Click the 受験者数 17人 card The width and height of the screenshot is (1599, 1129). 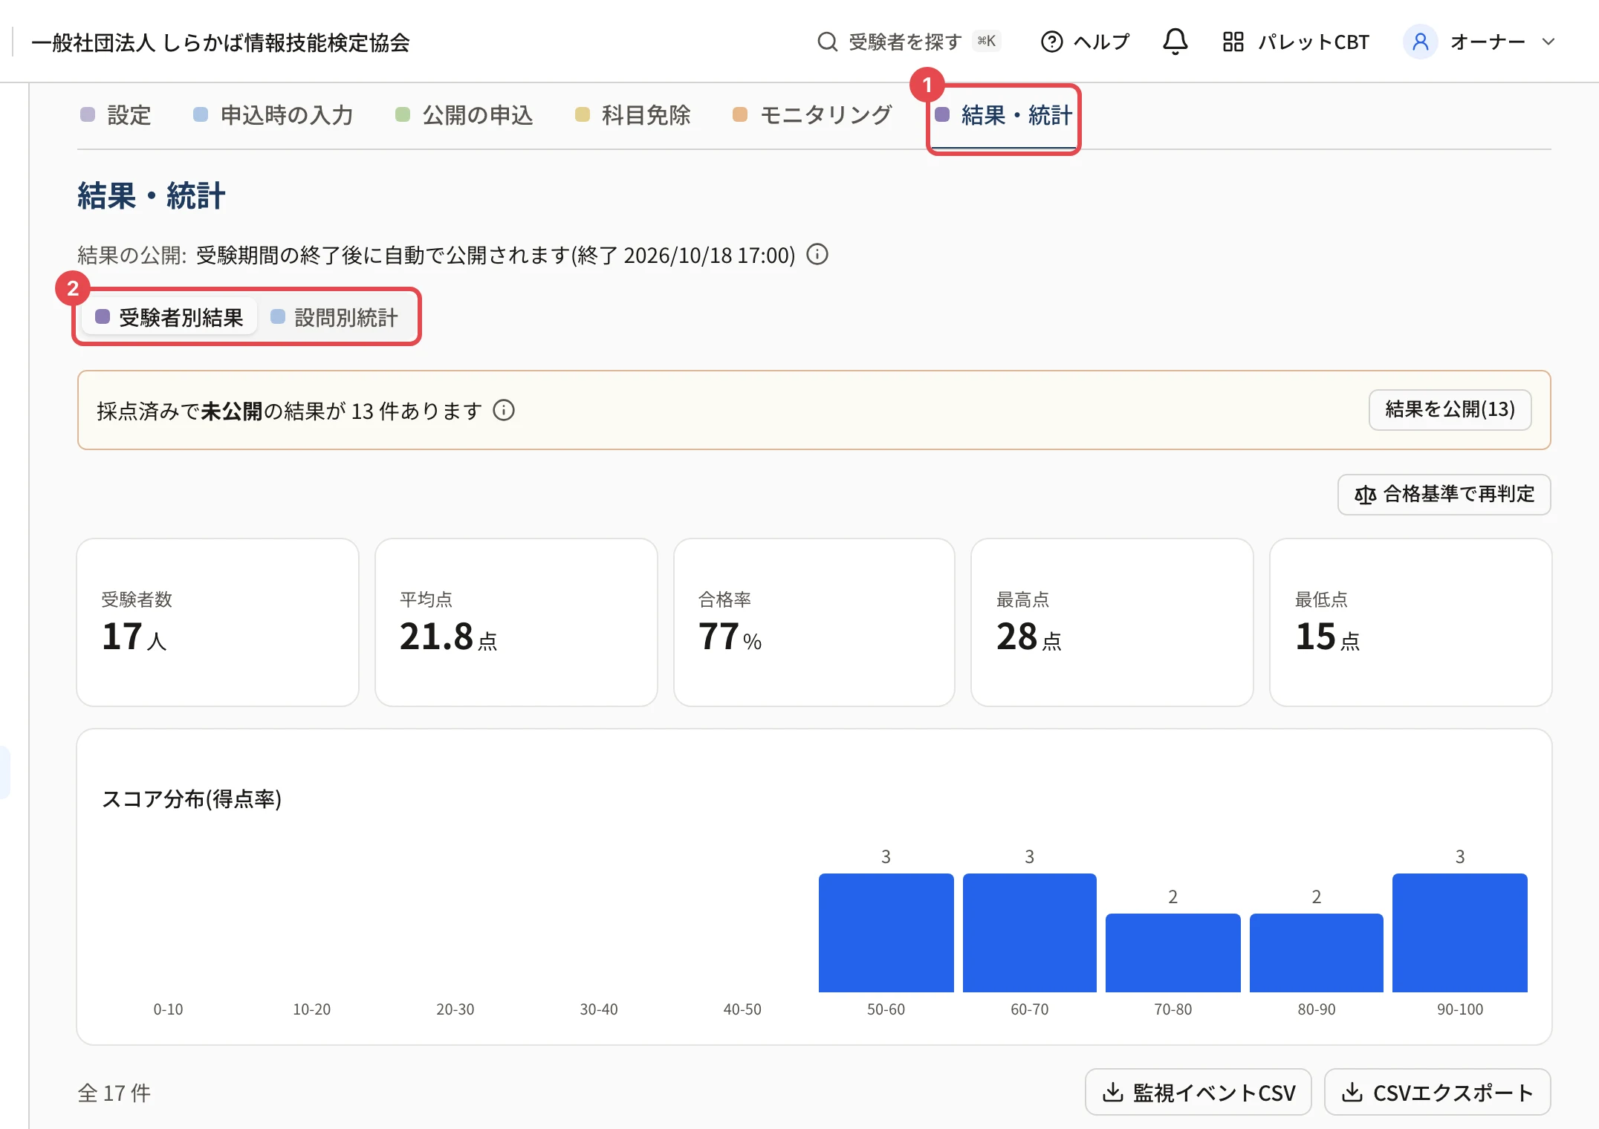pyautogui.click(x=218, y=622)
